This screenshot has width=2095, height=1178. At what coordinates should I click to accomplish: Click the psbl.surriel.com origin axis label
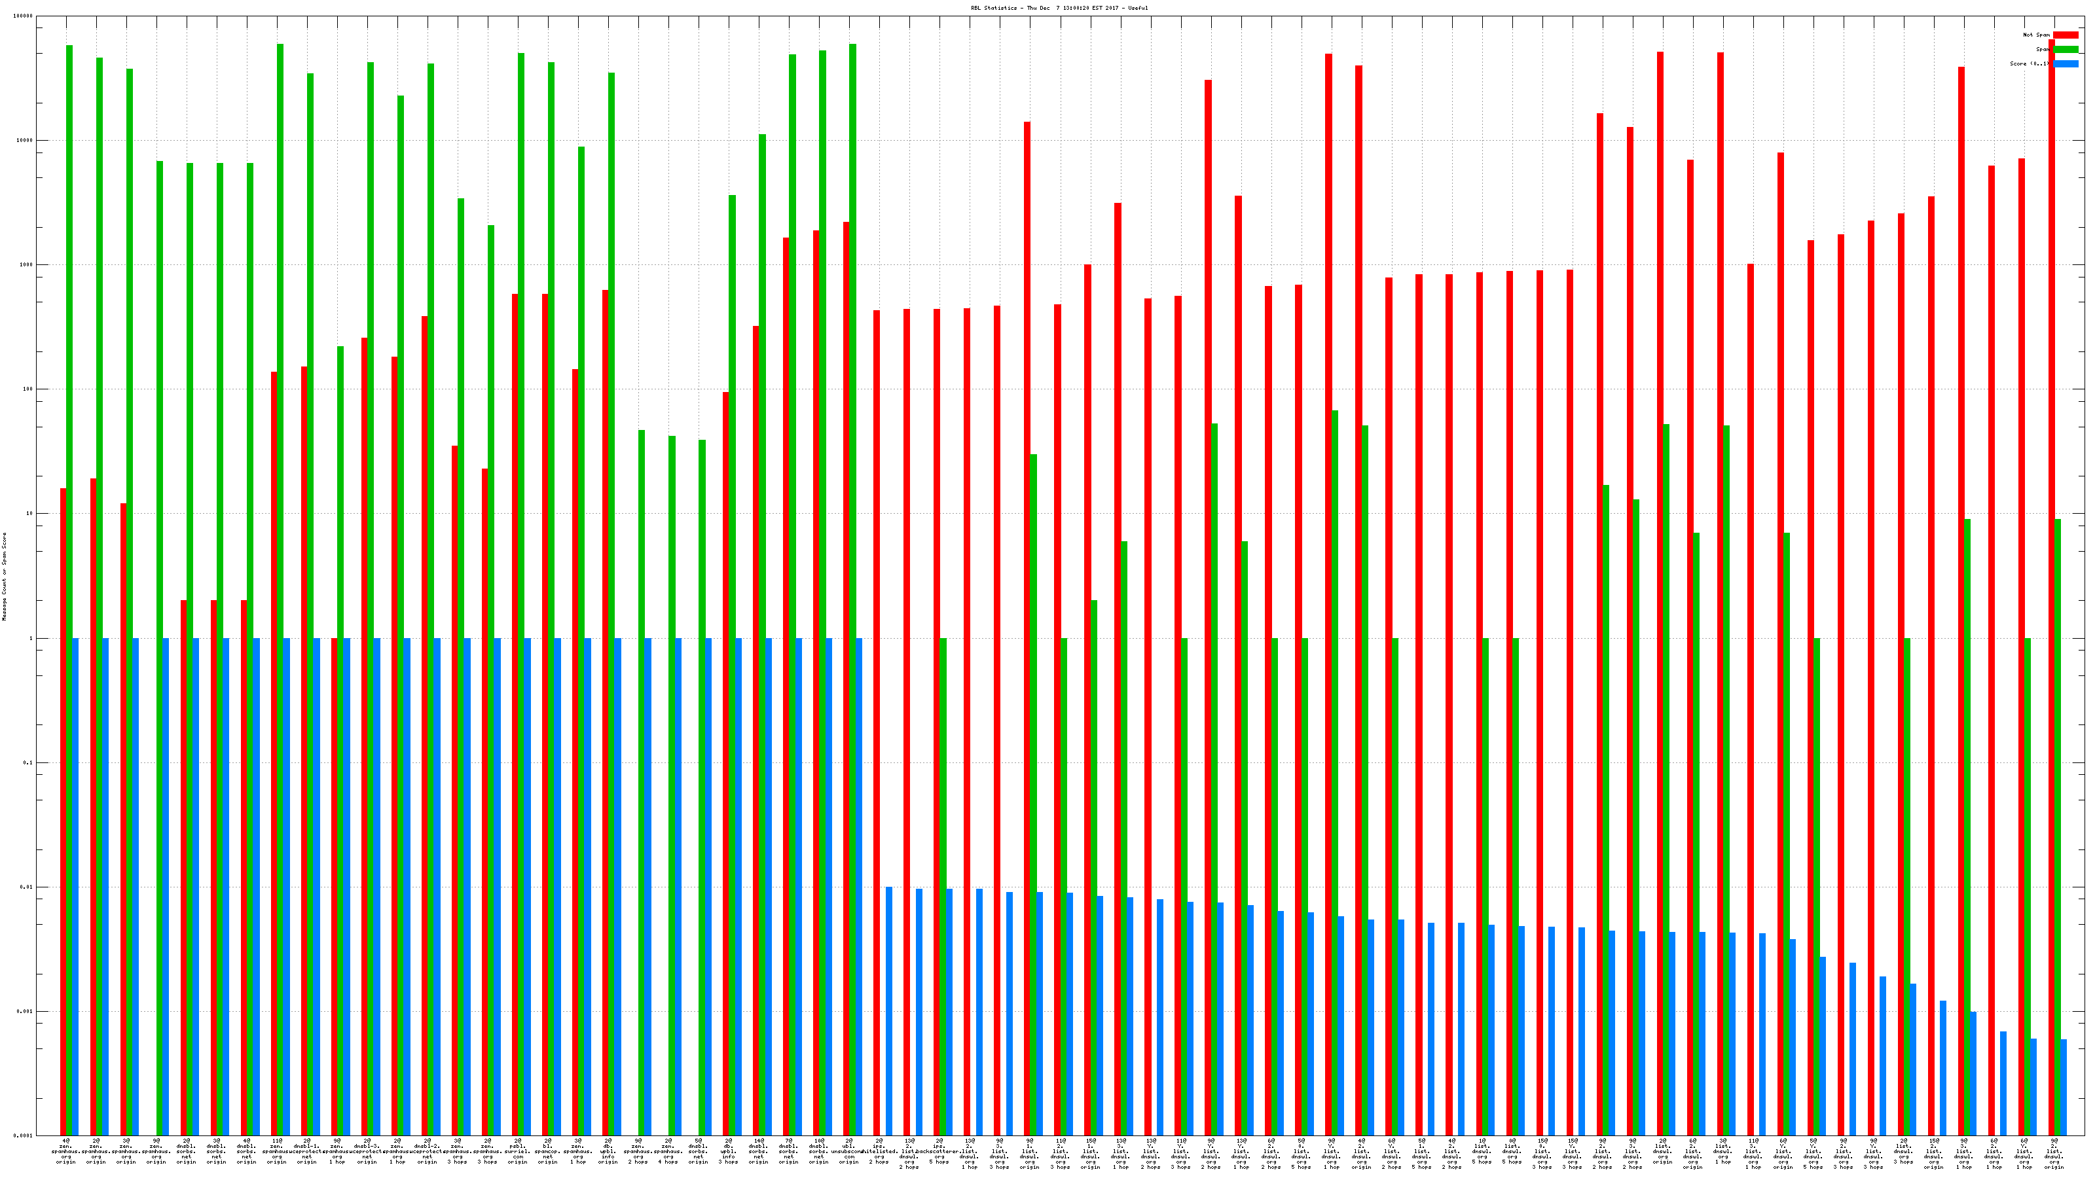pyautogui.click(x=517, y=1152)
